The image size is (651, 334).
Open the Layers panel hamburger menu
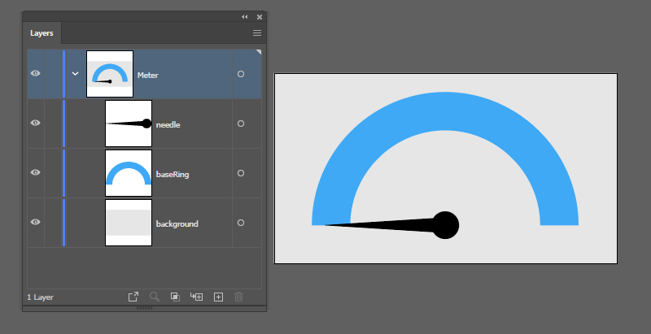(x=257, y=33)
